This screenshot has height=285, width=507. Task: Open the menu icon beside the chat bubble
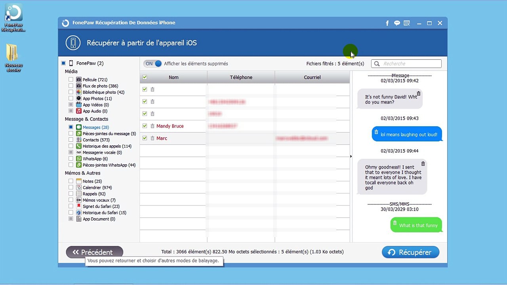tap(407, 23)
